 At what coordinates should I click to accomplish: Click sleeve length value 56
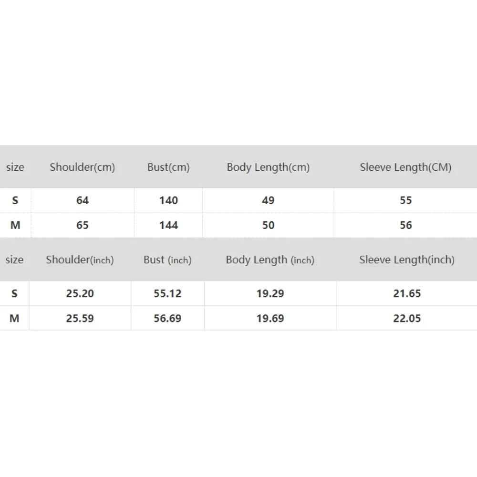(x=405, y=225)
